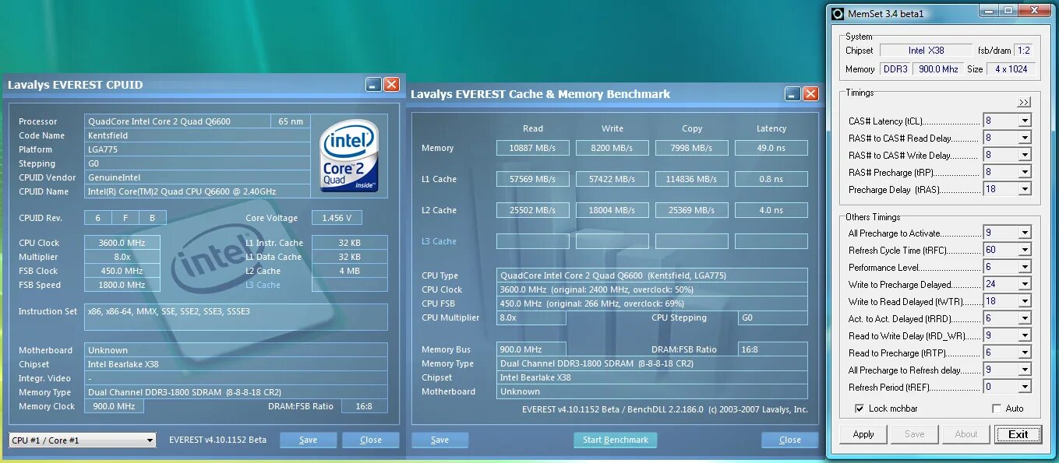Open the Read to Write Delay (tRD_WR) dropdown
Screen dimensions: 1059x463
tap(1025, 336)
